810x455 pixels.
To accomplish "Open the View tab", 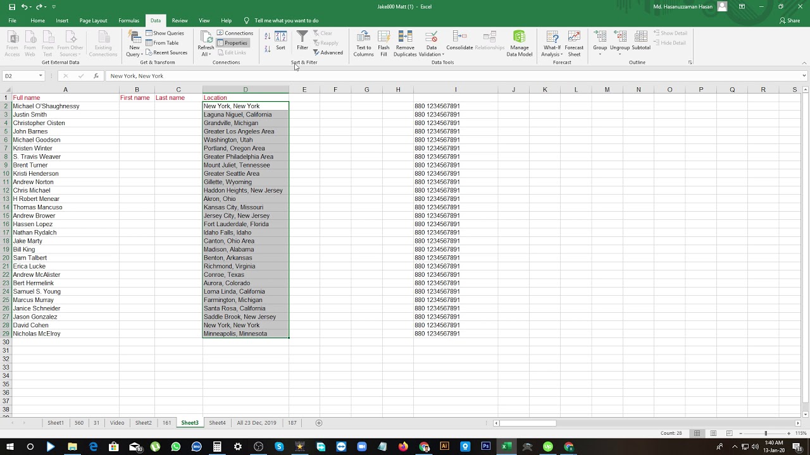I will [x=204, y=21].
